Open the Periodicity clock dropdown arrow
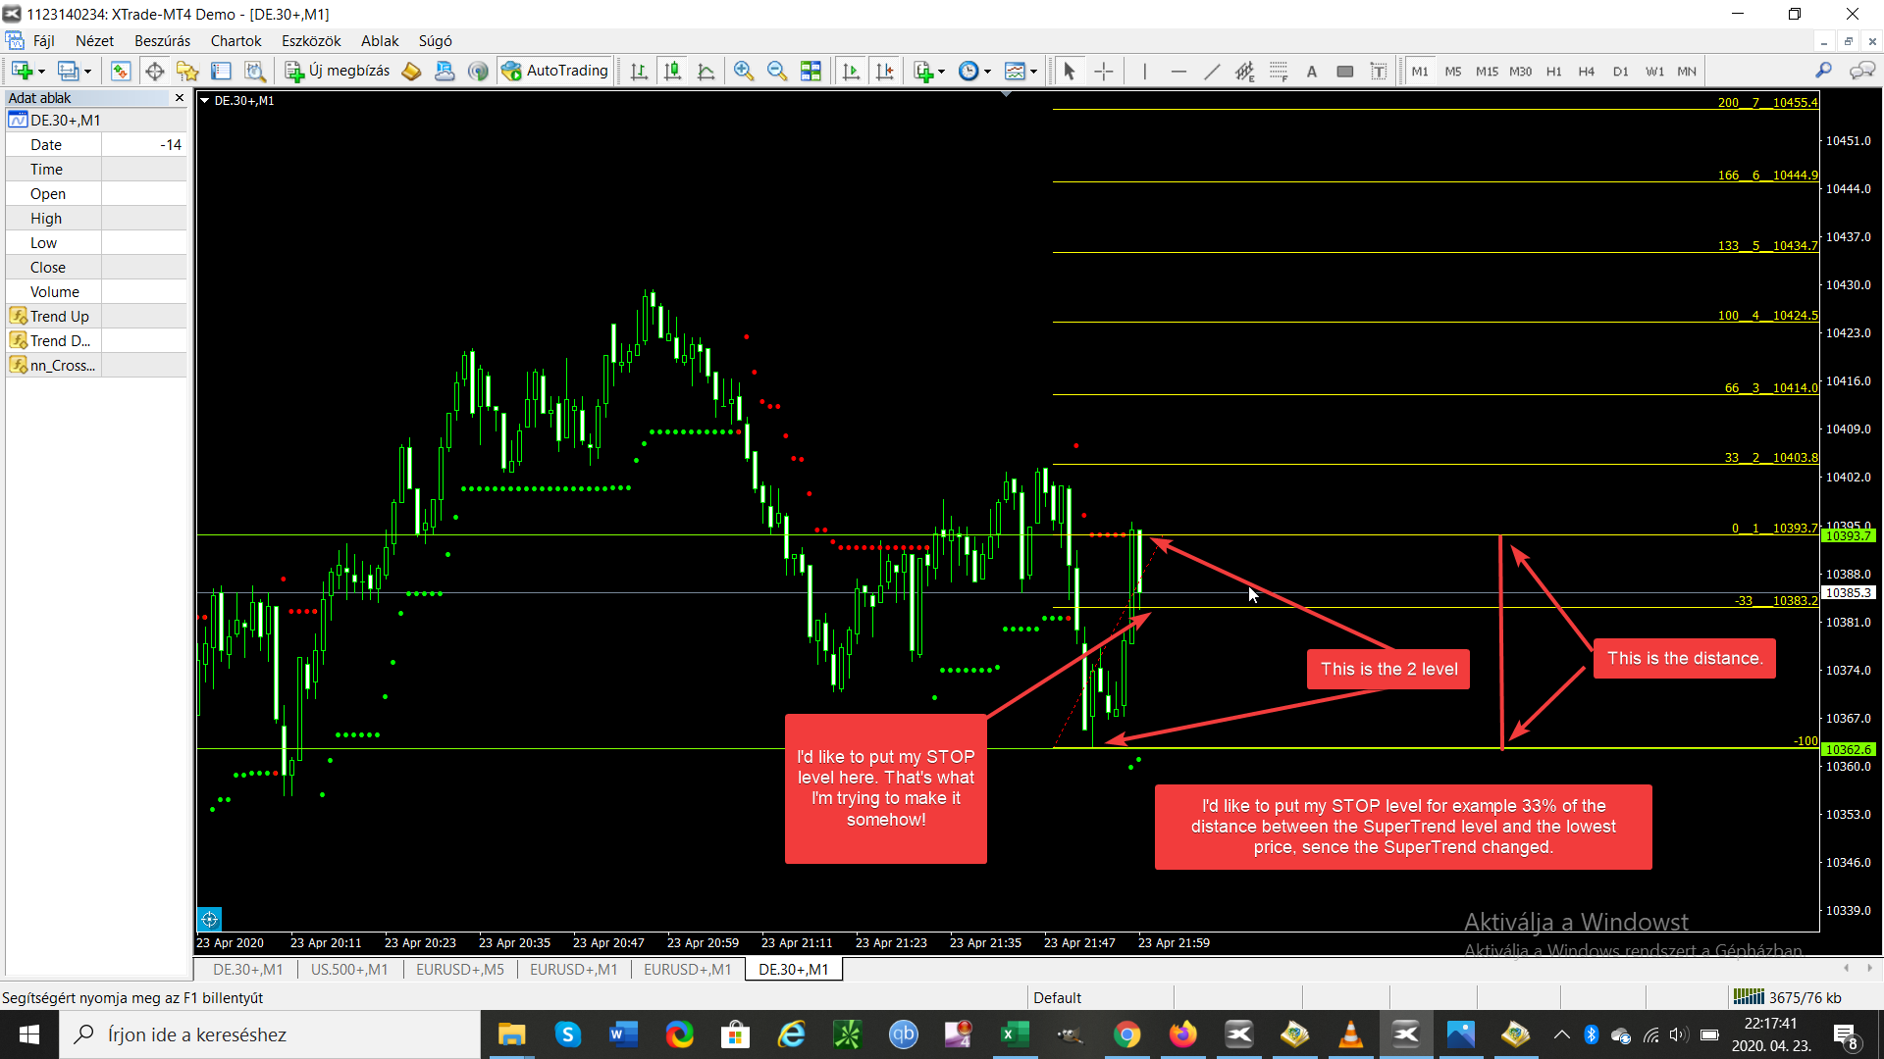This screenshot has height=1059, width=1884. 987,72
